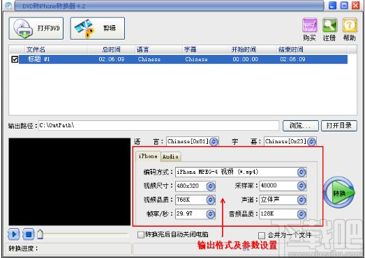Open the 剪辑 clip editing tool
Viewport: 365px width, 258px height.
coord(97,29)
